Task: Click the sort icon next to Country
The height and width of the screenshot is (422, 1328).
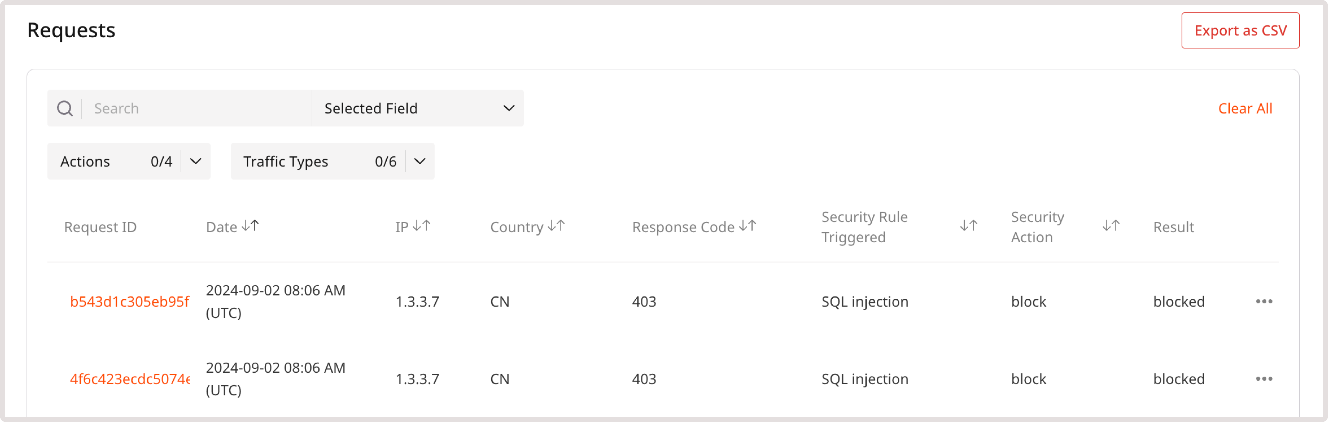Action: point(557,225)
